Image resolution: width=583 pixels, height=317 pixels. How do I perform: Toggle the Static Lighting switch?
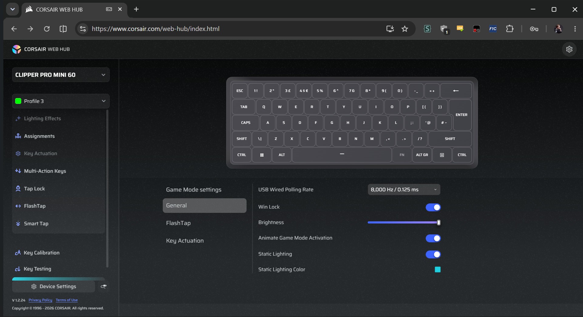pos(433,254)
